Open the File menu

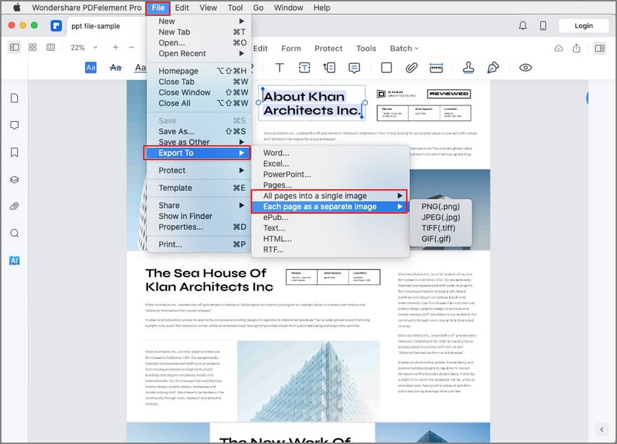[x=158, y=8]
